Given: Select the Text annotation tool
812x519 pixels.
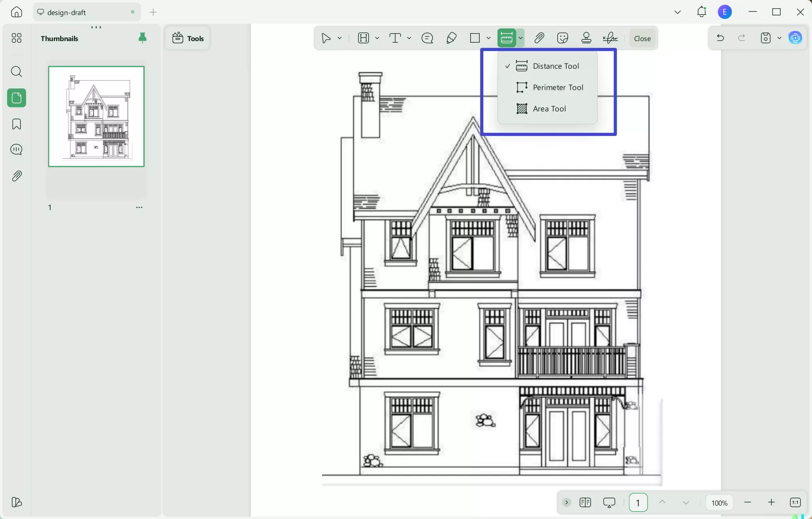Looking at the screenshot, I should (395, 38).
